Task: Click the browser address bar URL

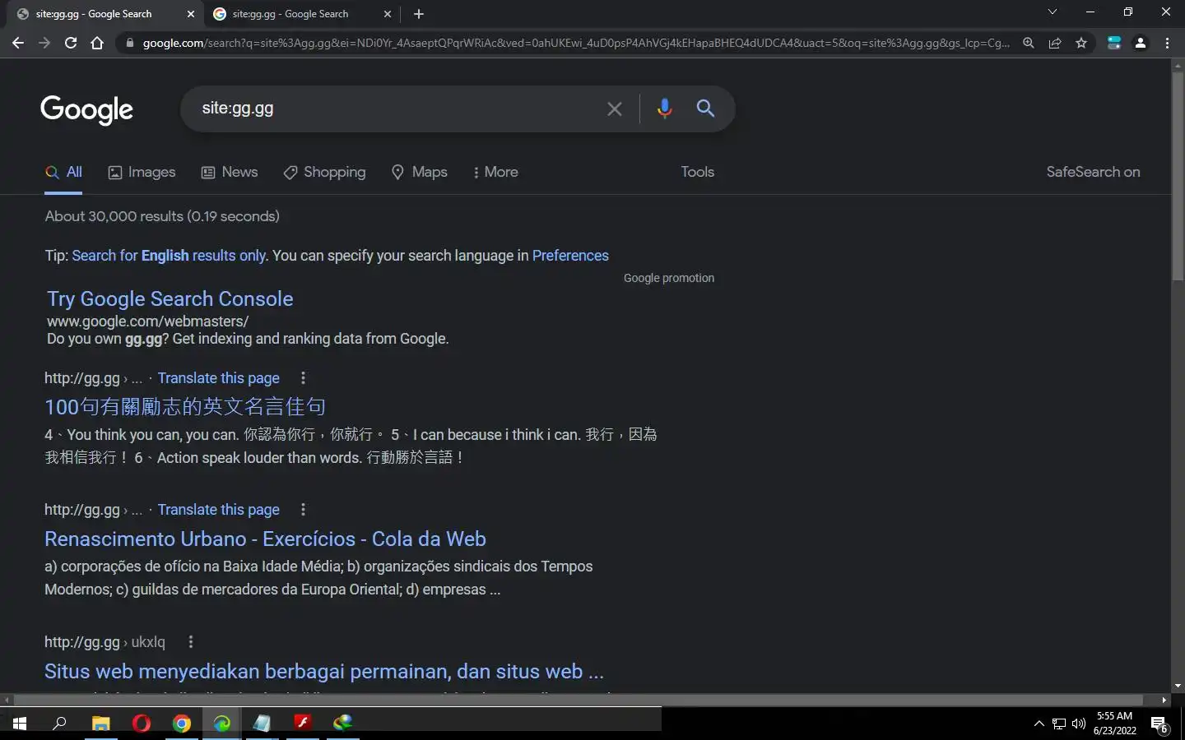Action: [x=576, y=43]
